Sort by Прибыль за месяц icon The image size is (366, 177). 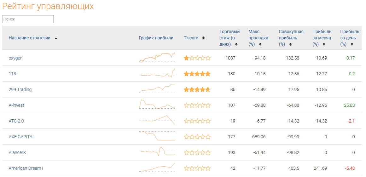pos(324,44)
